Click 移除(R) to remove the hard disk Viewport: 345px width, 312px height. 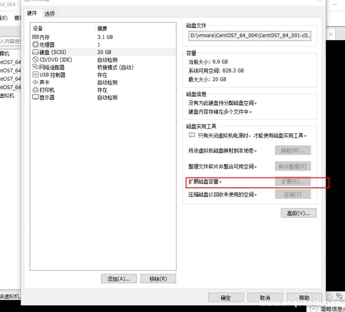pos(158,278)
